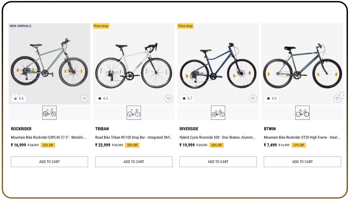Click the previous-image arrow on the Rockrider photo
The image size is (350, 200).
point(15,95)
